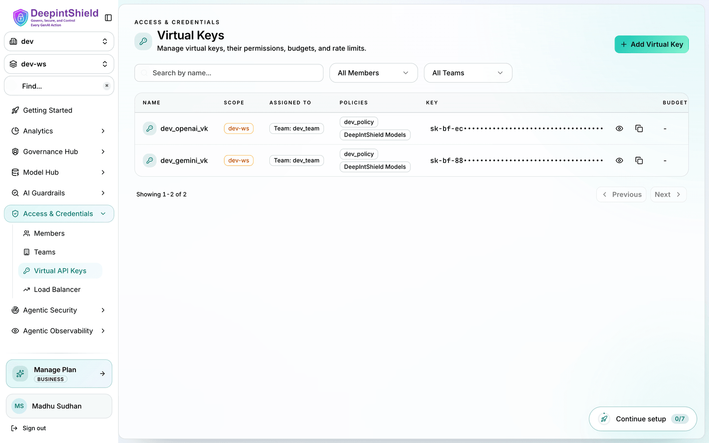Viewport: 709px width, 443px height.
Task: Copy the dev_gemini_vk key
Action: point(639,160)
